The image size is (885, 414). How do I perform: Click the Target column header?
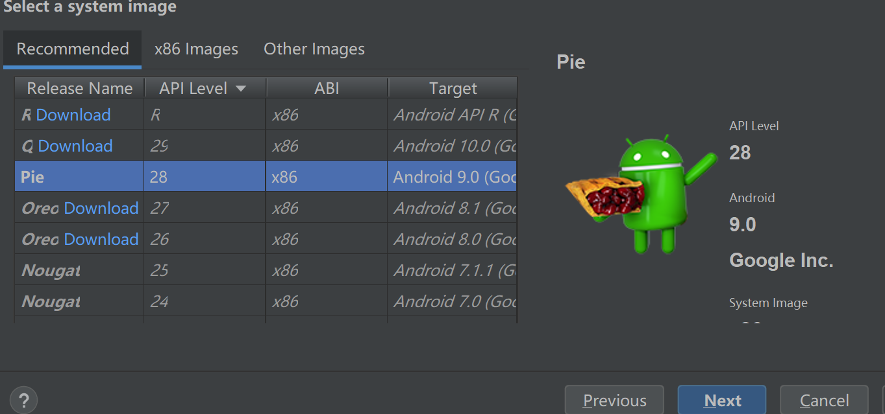point(453,88)
